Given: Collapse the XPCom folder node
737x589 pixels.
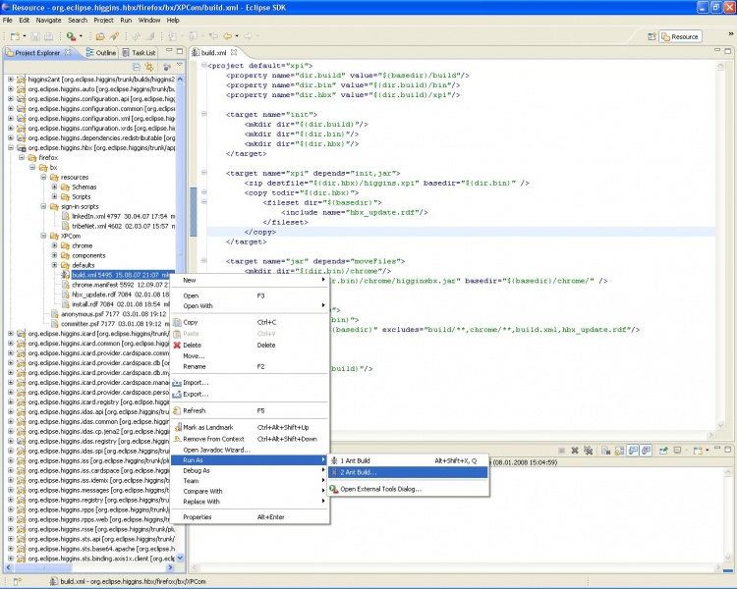Looking at the screenshot, I should 43,236.
